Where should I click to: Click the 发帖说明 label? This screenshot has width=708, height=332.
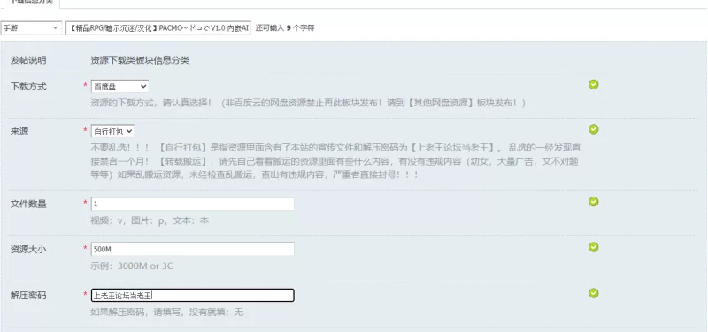tap(28, 60)
